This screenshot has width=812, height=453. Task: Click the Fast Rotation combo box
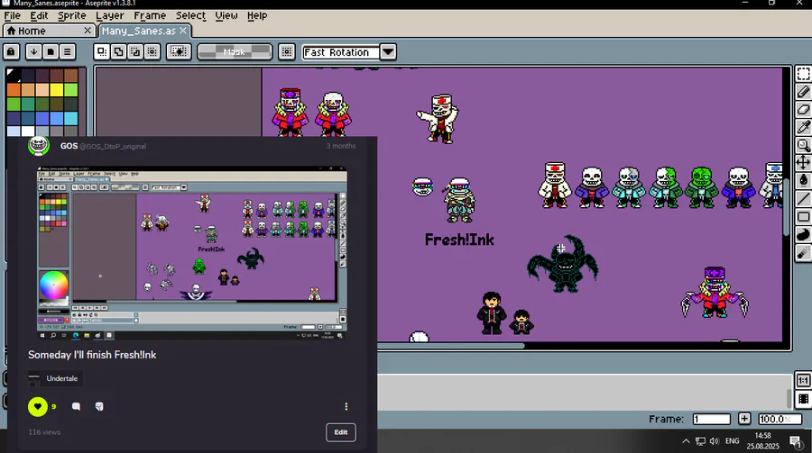coord(341,51)
